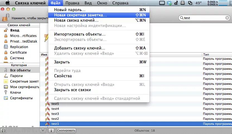Viewport: 232px width, 134px height.
Task: Choose Новый пароль… from Файл menu
Action: tap(99, 10)
